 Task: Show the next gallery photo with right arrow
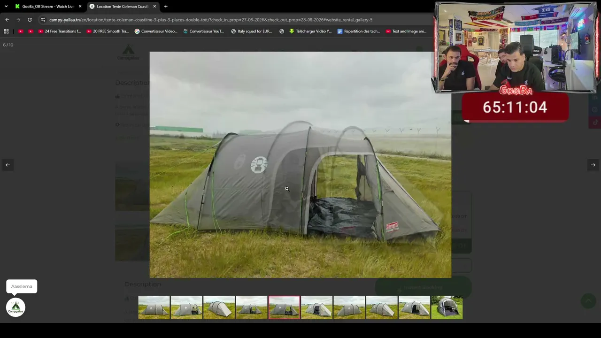click(593, 165)
